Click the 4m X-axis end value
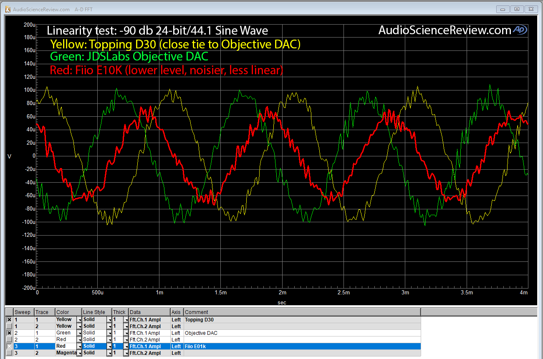 (x=524, y=293)
